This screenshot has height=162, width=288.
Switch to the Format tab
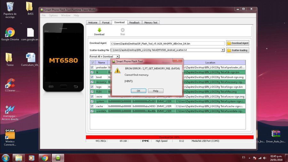pos(106,23)
